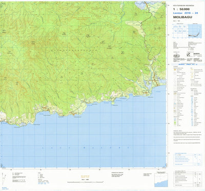Select the bright green legend swatch

click(175, 122)
